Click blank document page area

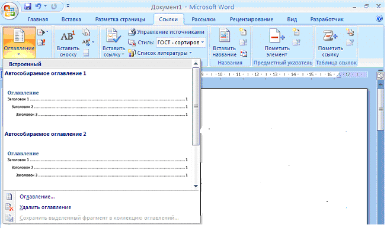pyautogui.click(x=284, y=156)
